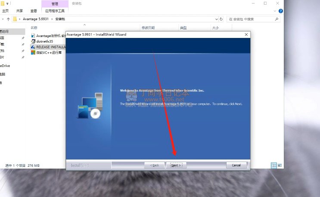Image resolution: width=320 pixels, height=197 pixels.
Task: Select the RELEASE INSTALLA file icon
Action: [x=33, y=47]
